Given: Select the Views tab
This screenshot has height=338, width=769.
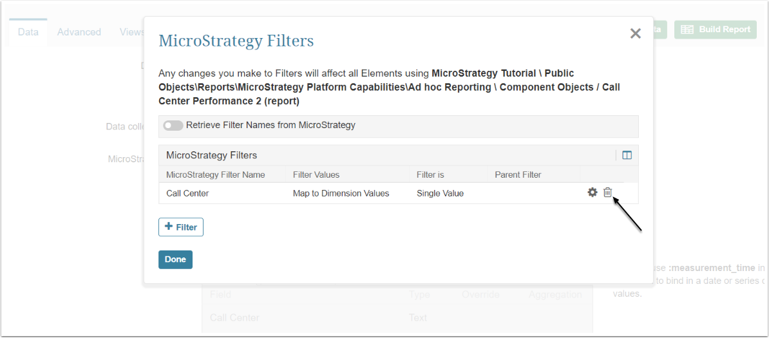Looking at the screenshot, I should point(132,32).
